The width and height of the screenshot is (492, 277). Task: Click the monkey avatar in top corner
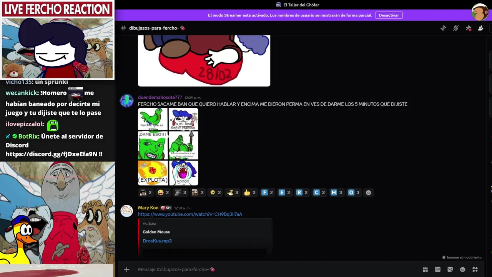[x=480, y=12]
